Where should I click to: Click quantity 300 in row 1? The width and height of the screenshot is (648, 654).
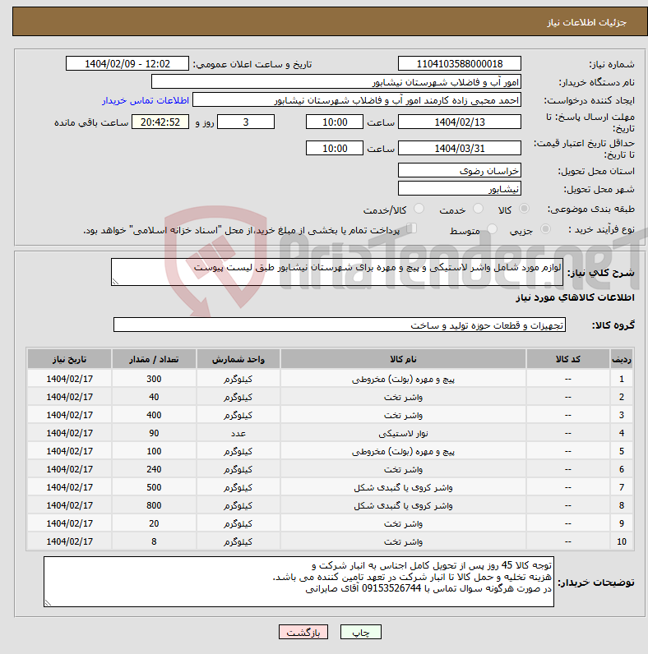pos(154,379)
